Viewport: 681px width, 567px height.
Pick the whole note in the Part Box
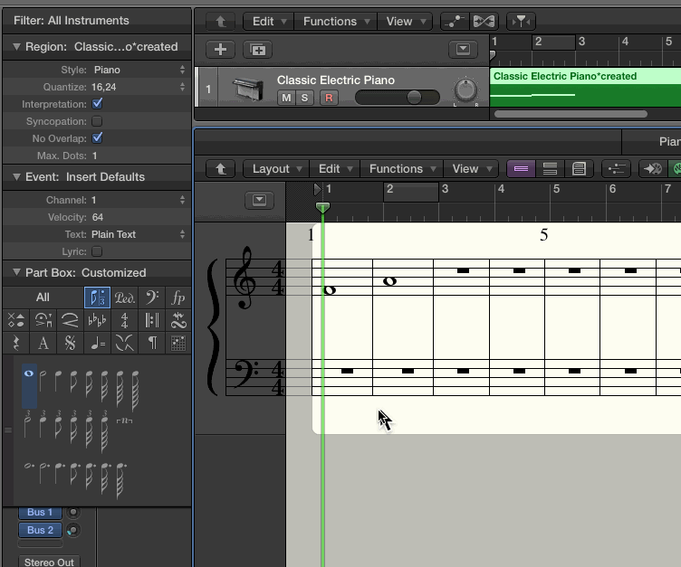coord(30,373)
